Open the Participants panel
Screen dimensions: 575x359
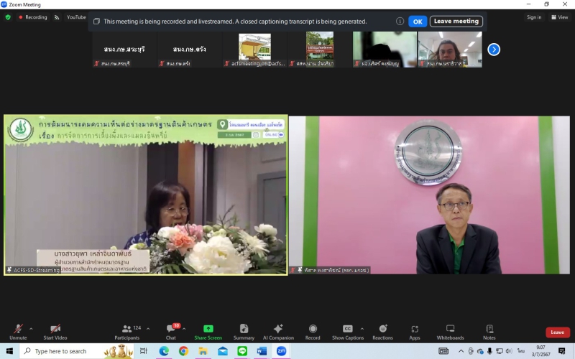pyautogui.click(x=127, y=332)
